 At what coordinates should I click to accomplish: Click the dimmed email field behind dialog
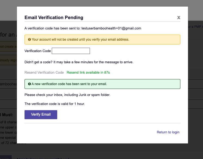[8, 84]
